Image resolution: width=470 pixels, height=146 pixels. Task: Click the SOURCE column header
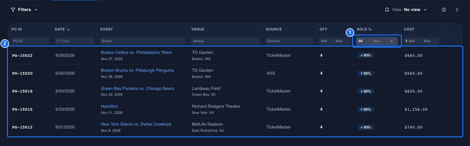tap(274, 29)
